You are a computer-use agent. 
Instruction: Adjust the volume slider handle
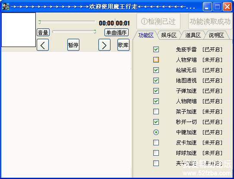coord(95,31)
